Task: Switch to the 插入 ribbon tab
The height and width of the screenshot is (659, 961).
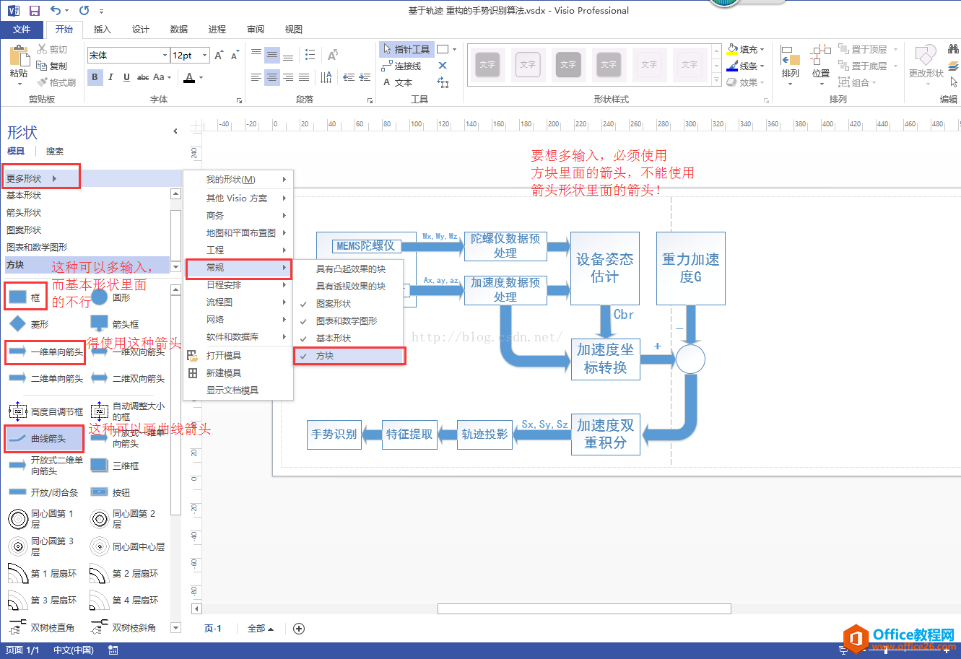Action: coord(103,30)
